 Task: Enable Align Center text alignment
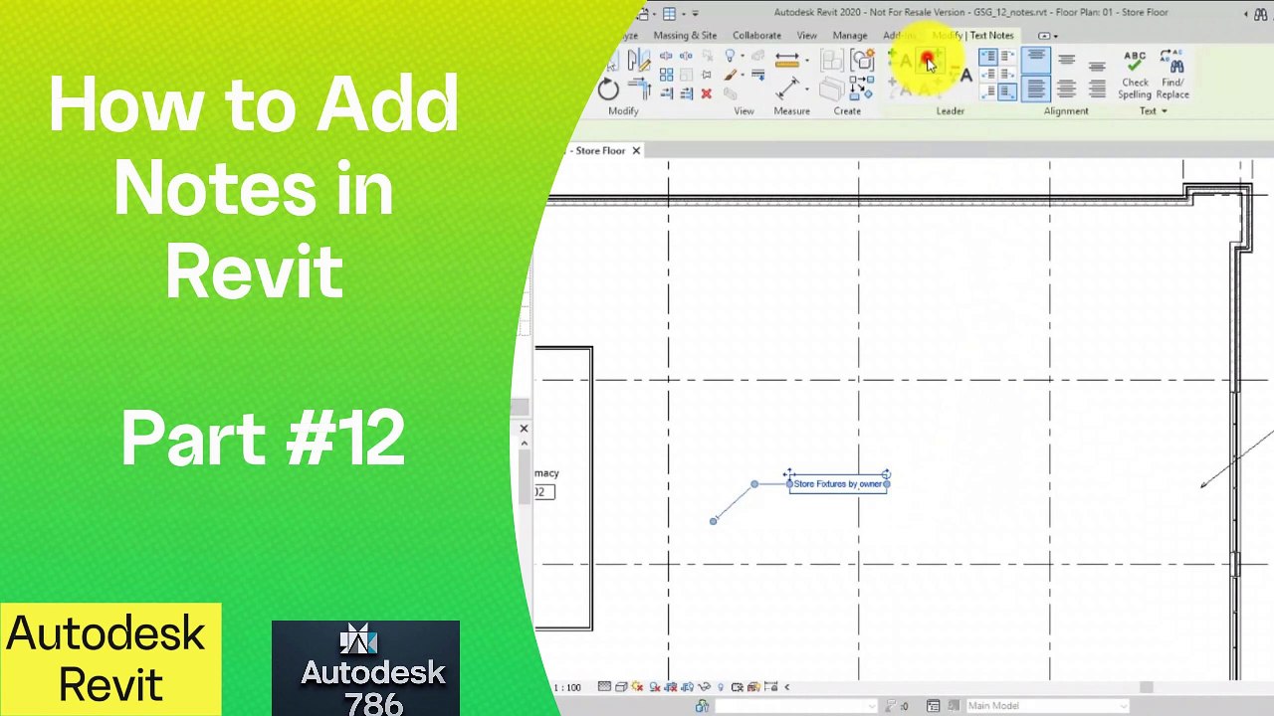(x=1066, y=89)
